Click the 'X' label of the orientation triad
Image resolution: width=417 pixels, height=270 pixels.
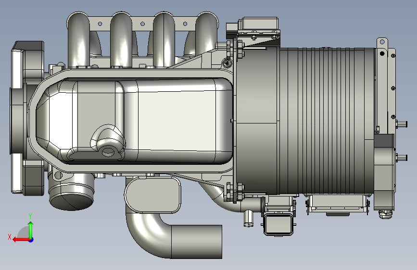(x=10, y=237)
